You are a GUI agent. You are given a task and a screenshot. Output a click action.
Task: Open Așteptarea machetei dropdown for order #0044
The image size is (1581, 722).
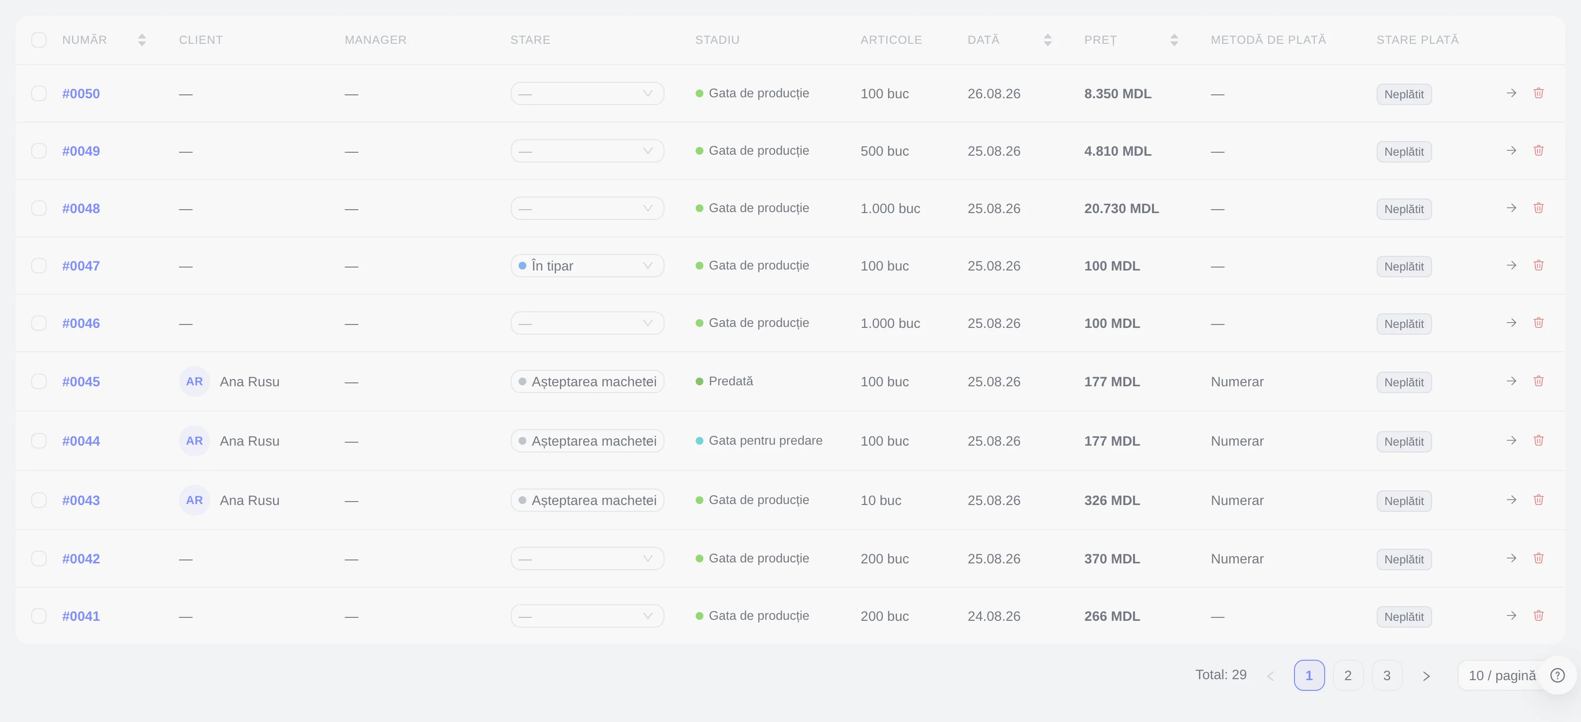(x=587, y=441)
